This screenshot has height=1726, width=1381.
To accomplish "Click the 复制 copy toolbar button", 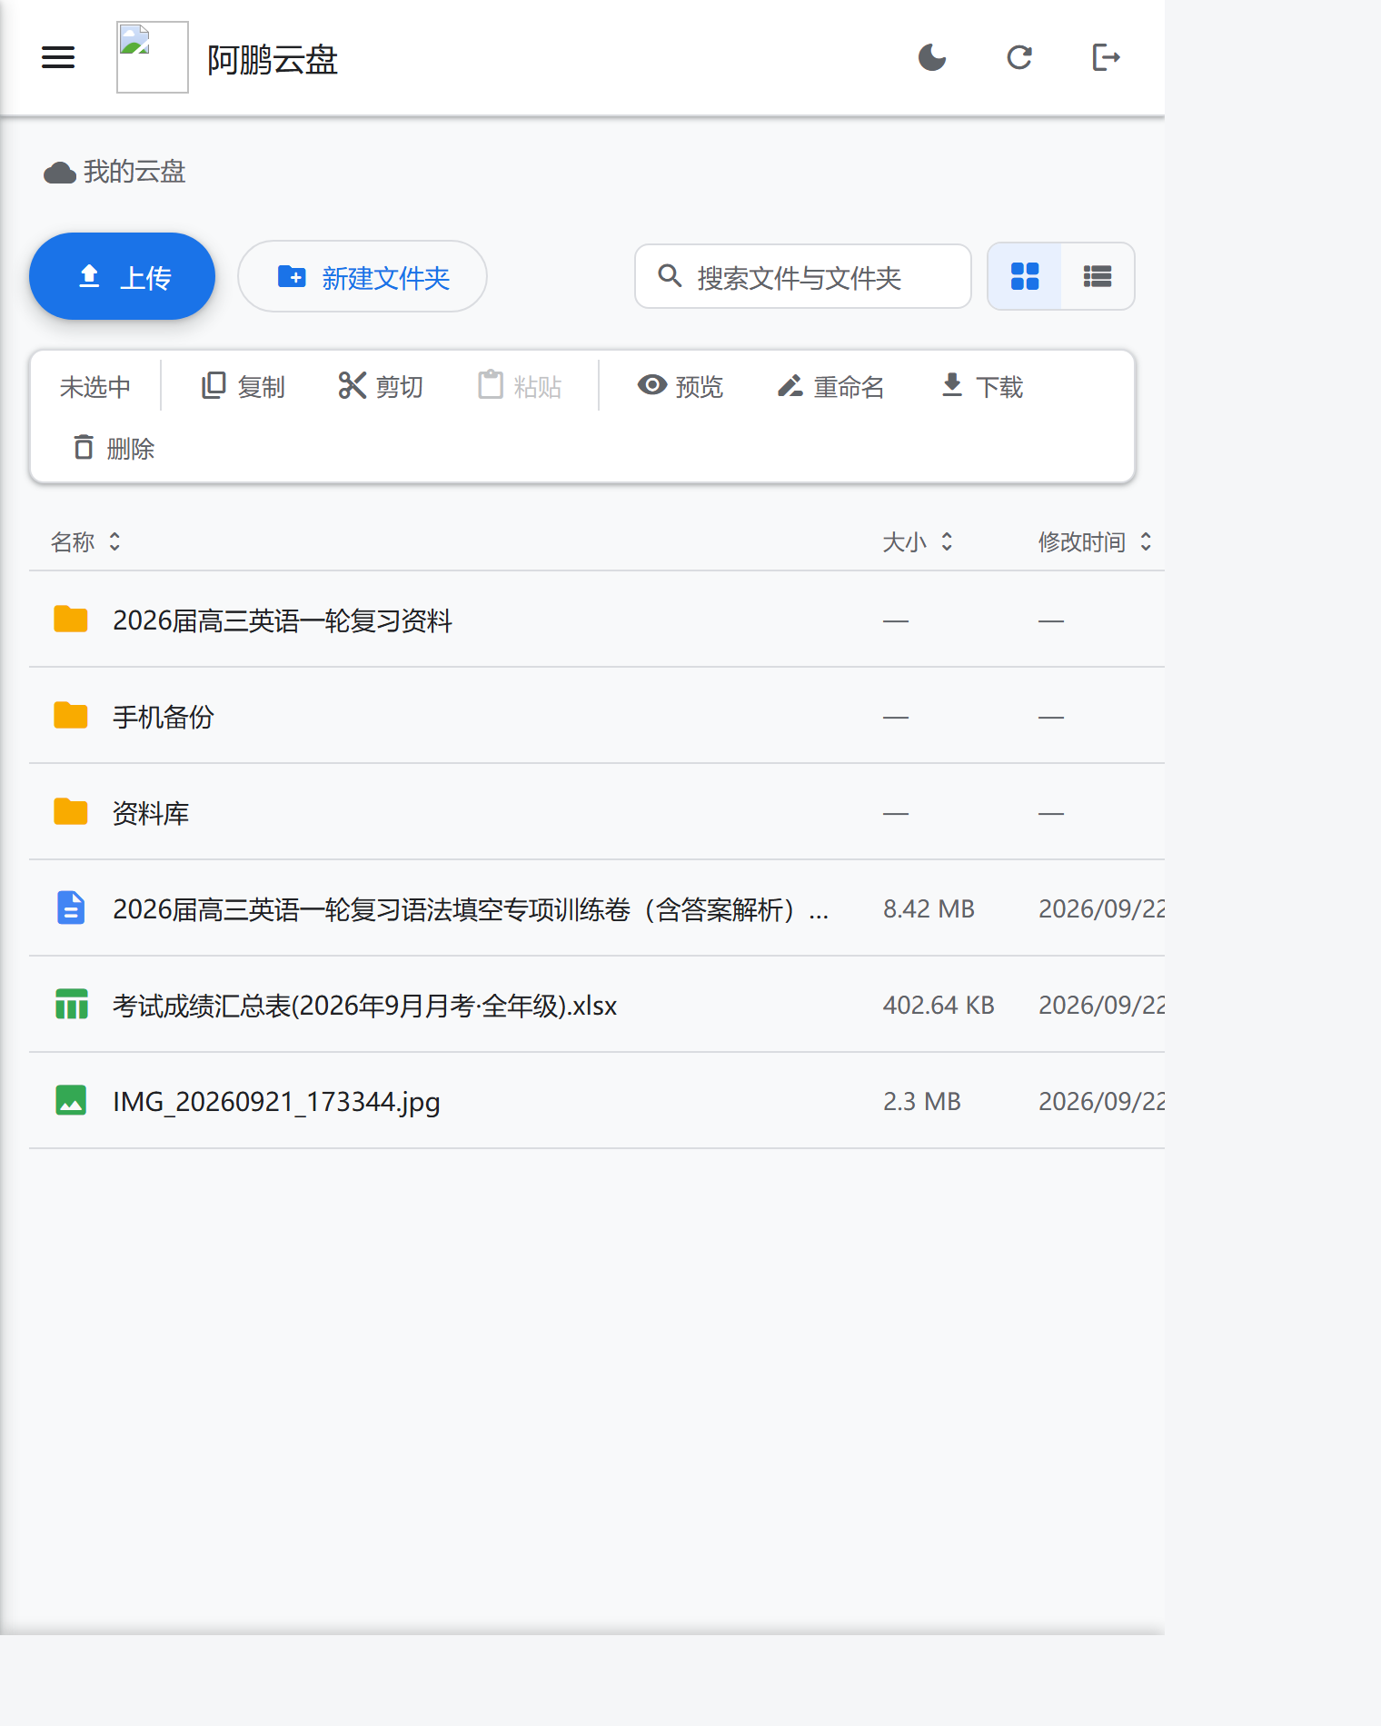I will pos(243,386).
